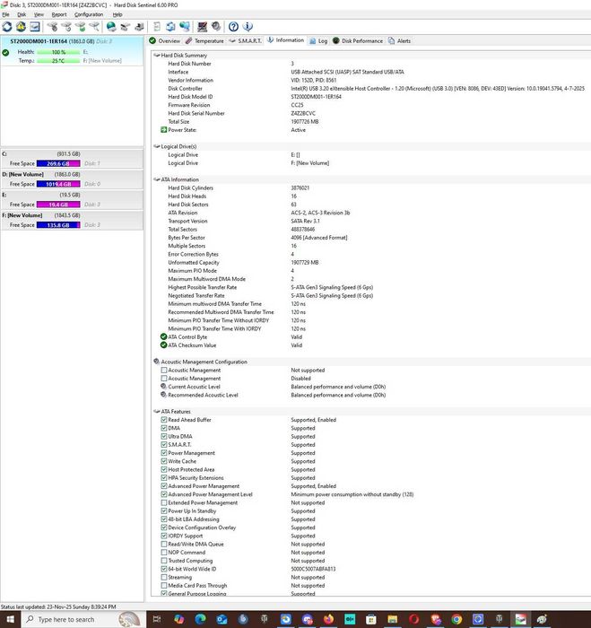Click the ATA Control Byte green check icon

[x=163, y=336]
